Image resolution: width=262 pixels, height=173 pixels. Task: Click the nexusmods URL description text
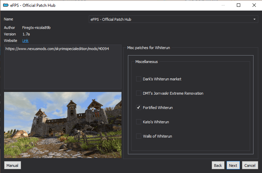click(57, 49)
